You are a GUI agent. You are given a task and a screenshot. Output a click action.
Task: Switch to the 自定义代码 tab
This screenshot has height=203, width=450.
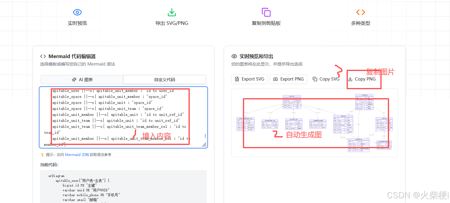coord(165,79)
